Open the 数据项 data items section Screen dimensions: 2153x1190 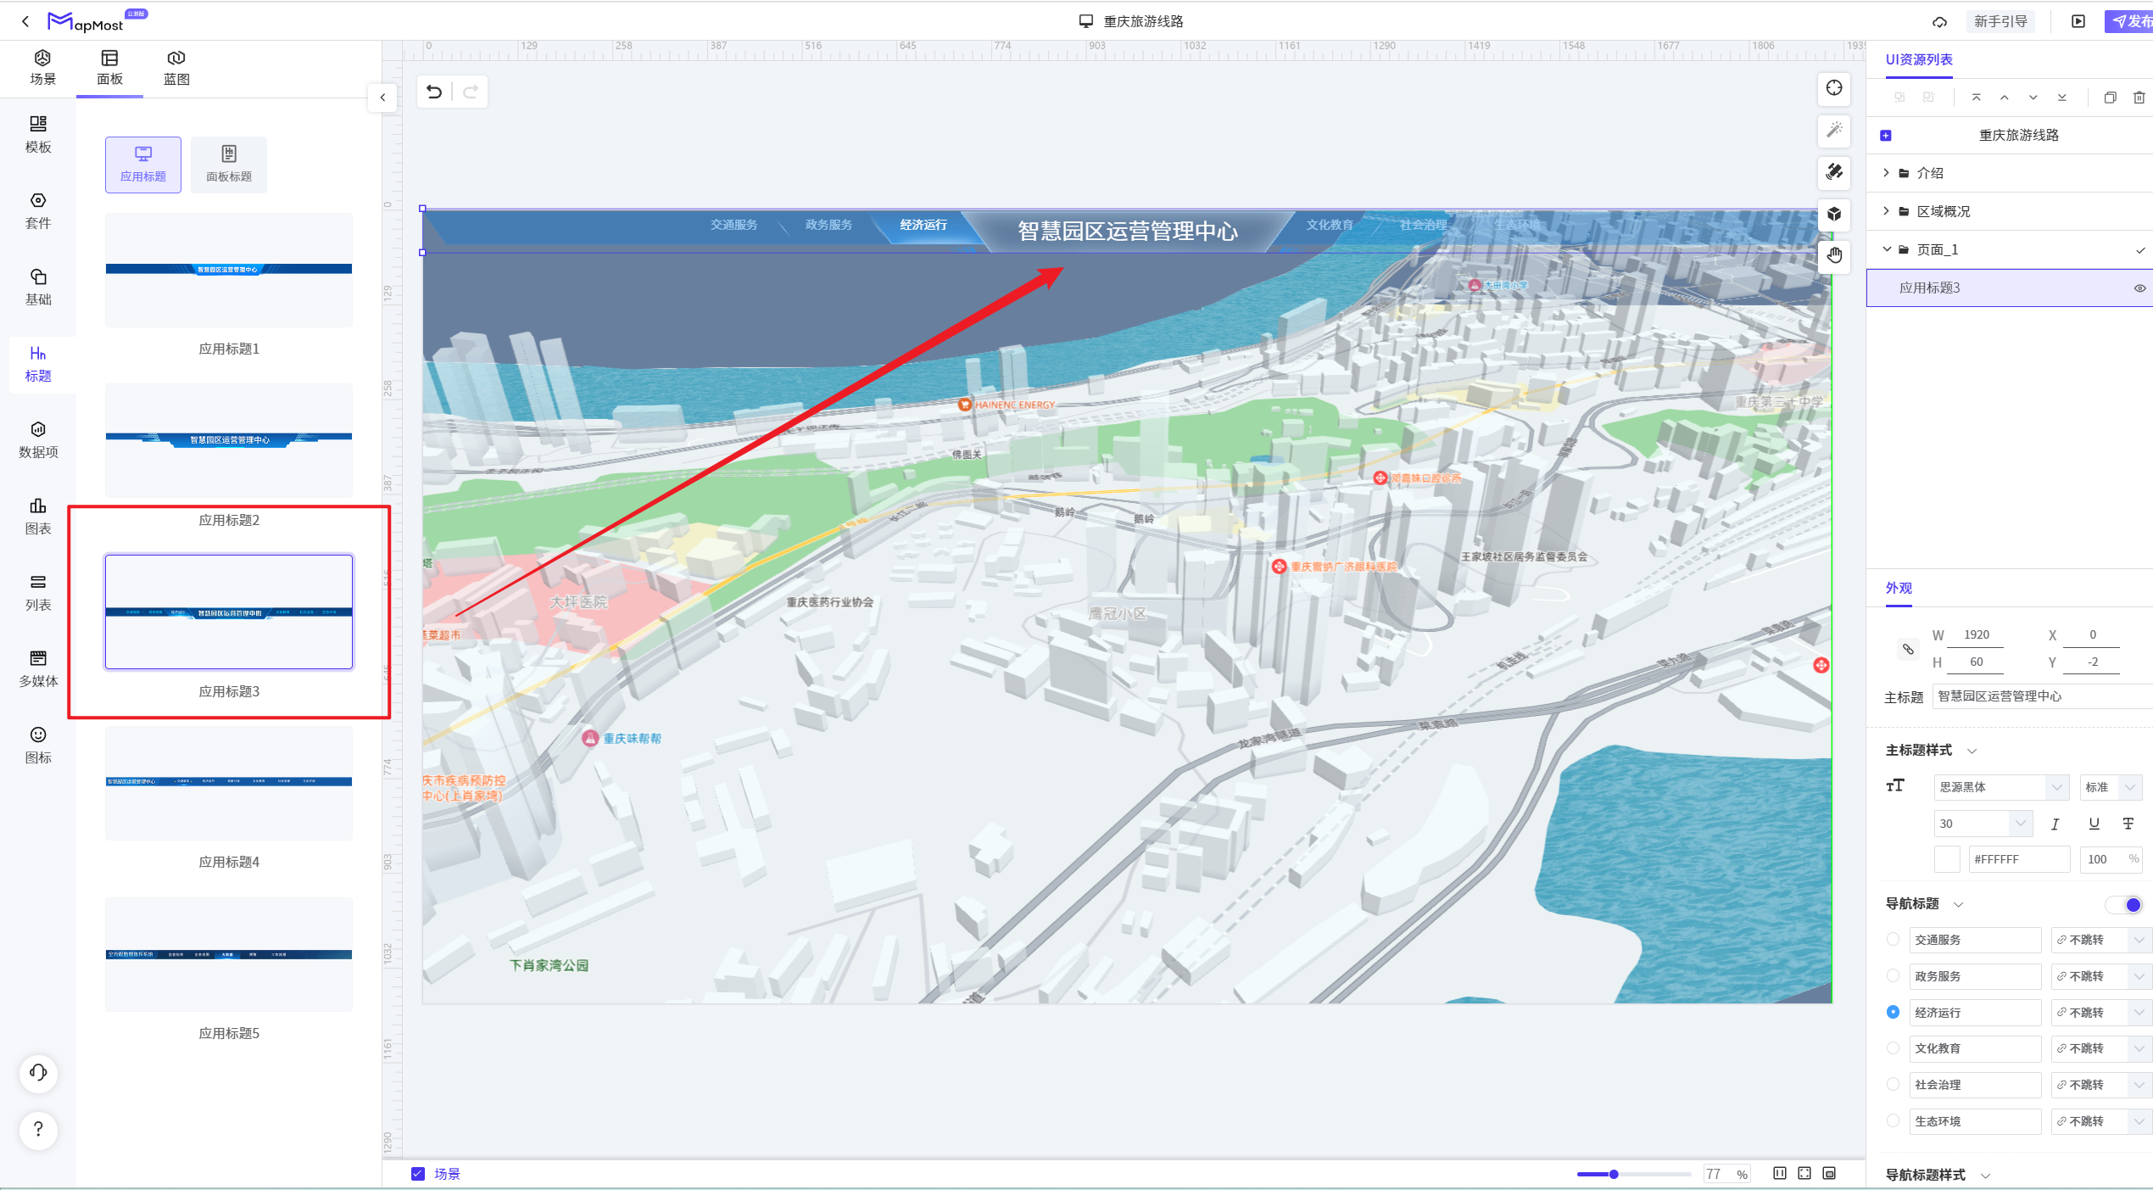tap(38, 440)
